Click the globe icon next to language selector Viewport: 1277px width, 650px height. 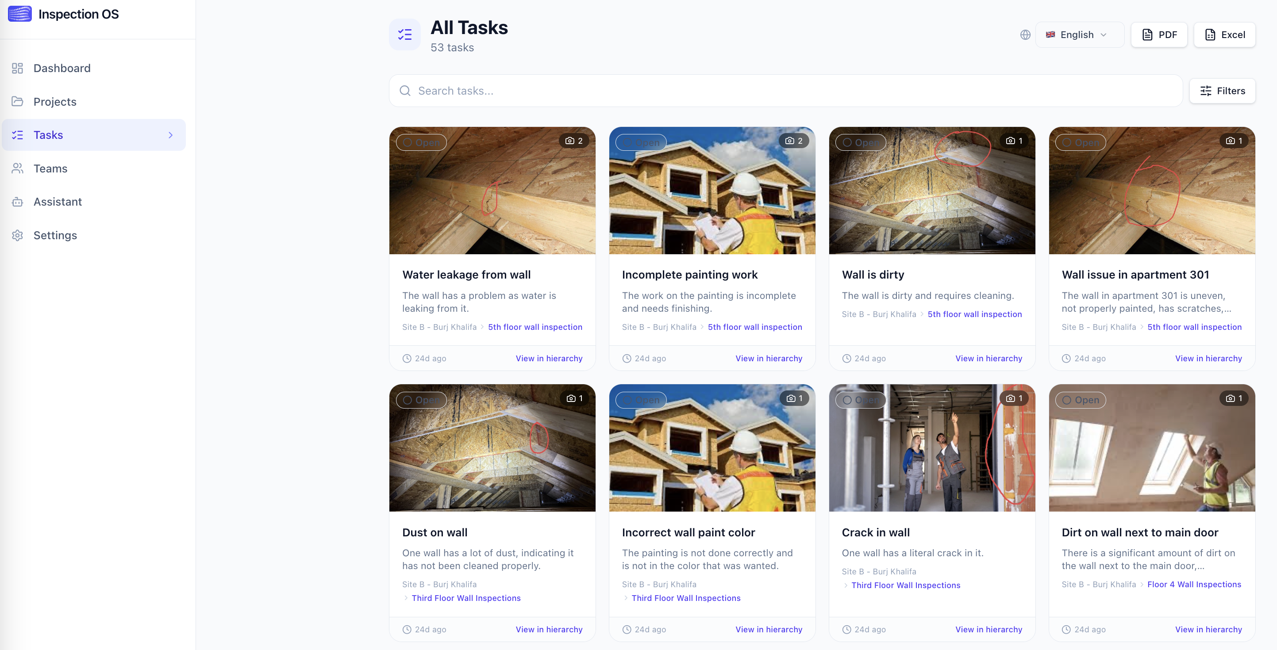point(1025,34)
